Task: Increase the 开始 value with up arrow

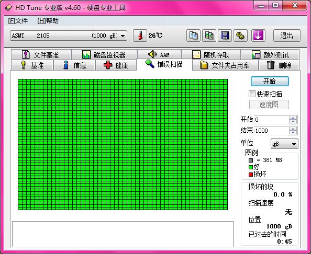Action: click(293, 118)
